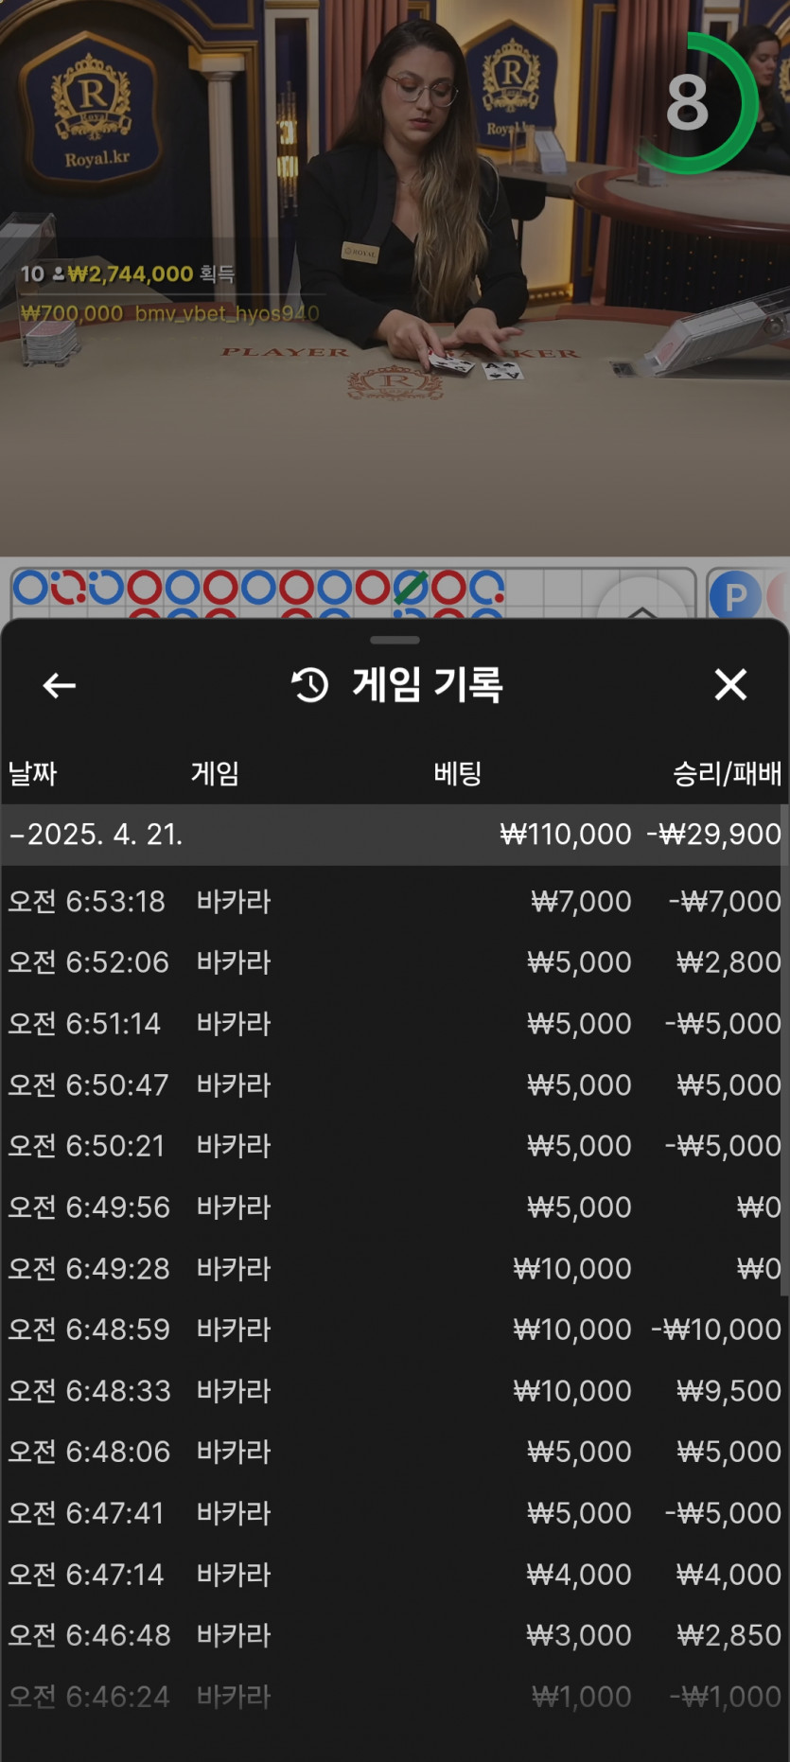
Task: Open the 오전 6:53:18 바카라 record
Action: coord(395,902)
